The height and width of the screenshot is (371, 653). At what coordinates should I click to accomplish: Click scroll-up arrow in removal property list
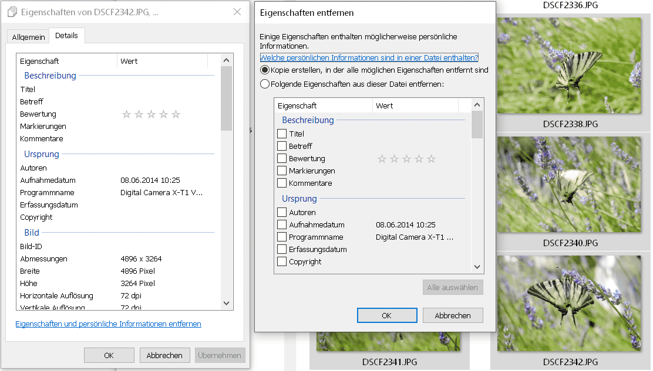[x=477, y=105]
